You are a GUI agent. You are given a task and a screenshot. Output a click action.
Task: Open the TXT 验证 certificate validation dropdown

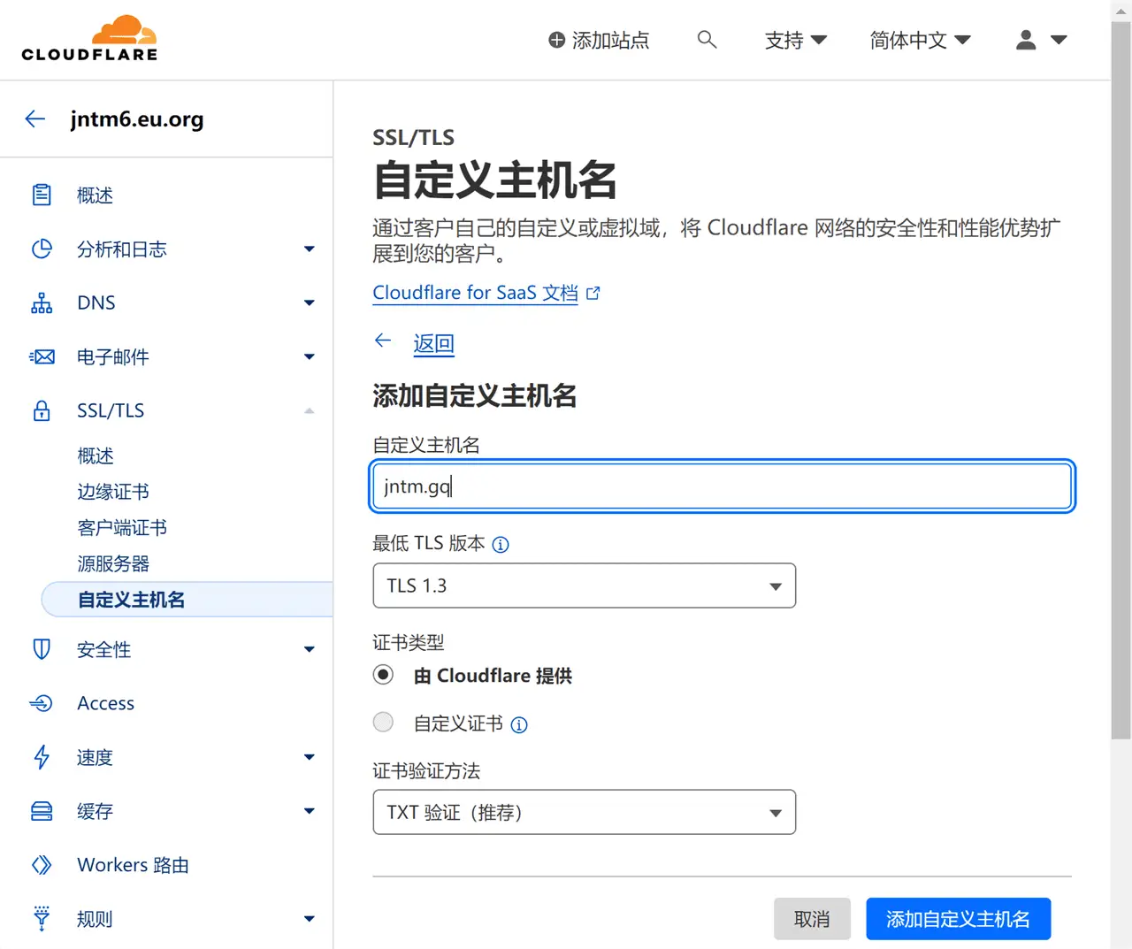584,812
